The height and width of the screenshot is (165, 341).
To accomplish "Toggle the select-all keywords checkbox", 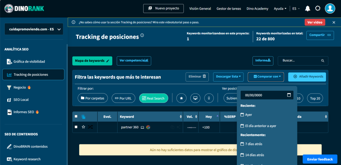I will pos(76,116).
